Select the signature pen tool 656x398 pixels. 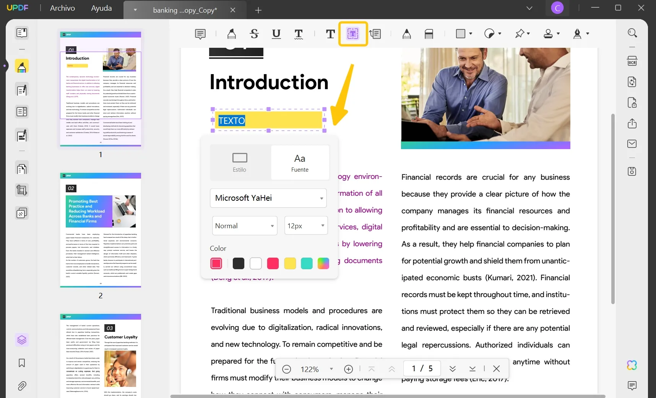pos(578,34)
